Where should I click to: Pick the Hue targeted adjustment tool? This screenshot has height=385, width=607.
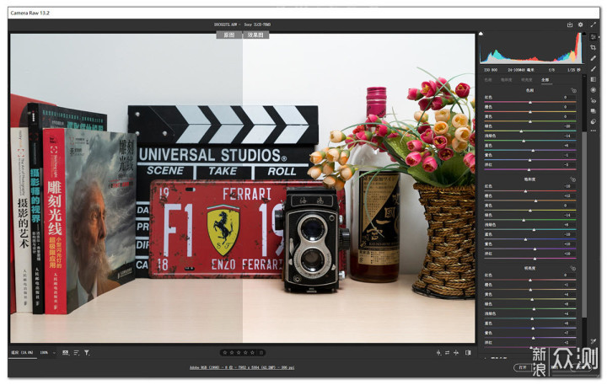point(573,90)
